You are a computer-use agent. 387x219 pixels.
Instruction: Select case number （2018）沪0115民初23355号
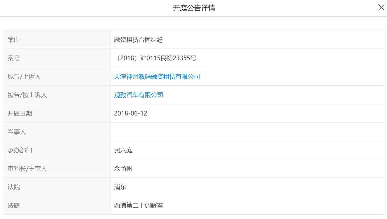tap(155, 58)
